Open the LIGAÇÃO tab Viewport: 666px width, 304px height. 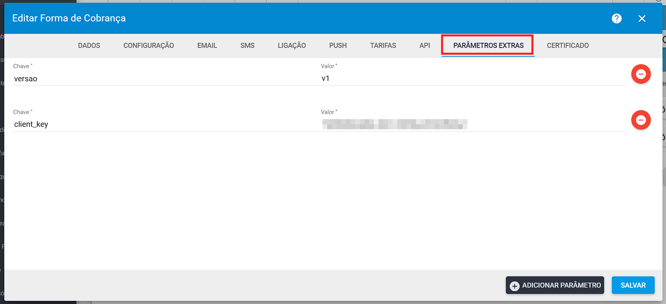(x=292, y=46)
